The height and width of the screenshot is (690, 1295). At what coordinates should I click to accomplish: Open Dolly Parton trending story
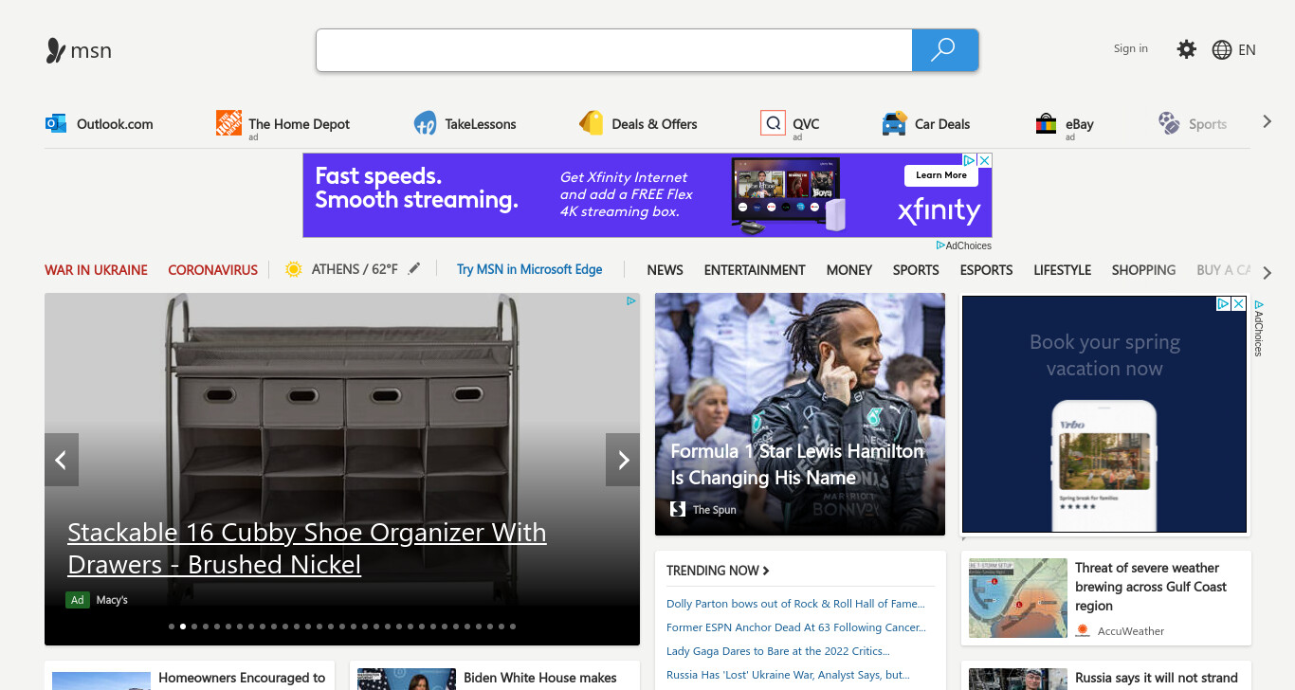coord(795,604)
